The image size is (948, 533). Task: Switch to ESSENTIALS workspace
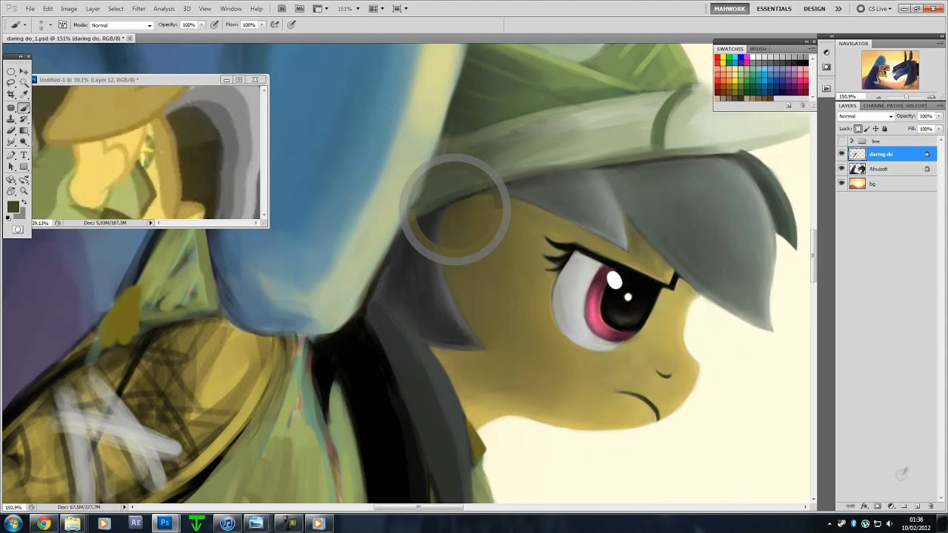tap(774, 9)
